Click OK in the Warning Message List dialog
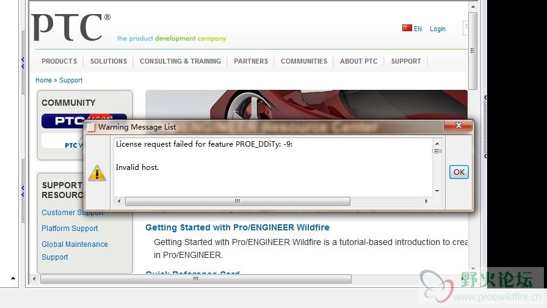 pos(458,172)
